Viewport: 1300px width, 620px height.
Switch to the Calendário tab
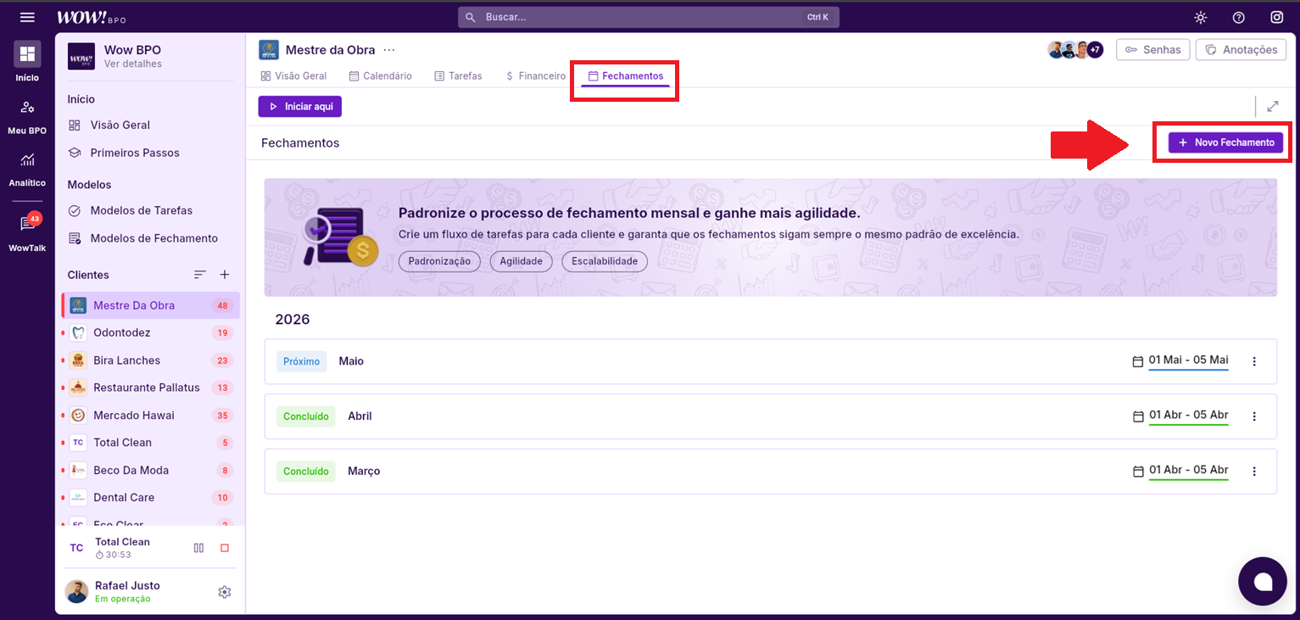click(380, 75)
